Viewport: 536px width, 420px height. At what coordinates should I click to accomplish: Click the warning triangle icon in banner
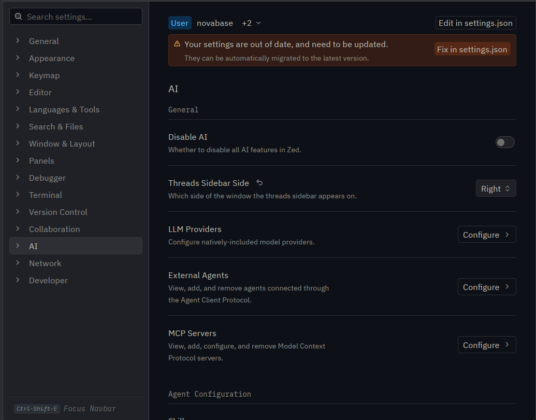click(x=177, y=44)
